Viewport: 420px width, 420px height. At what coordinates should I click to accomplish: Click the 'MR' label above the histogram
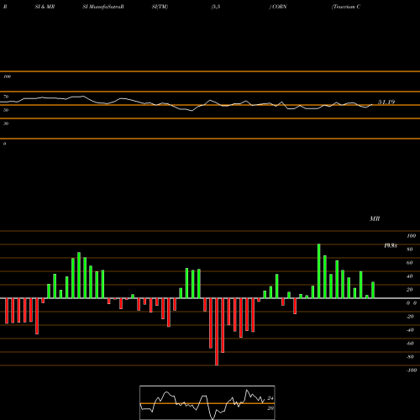[x=375, y=218]
